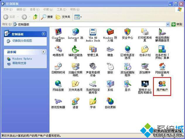Click the Windows Update link
This screenshot has height=139, width=185.
point(22,59)
